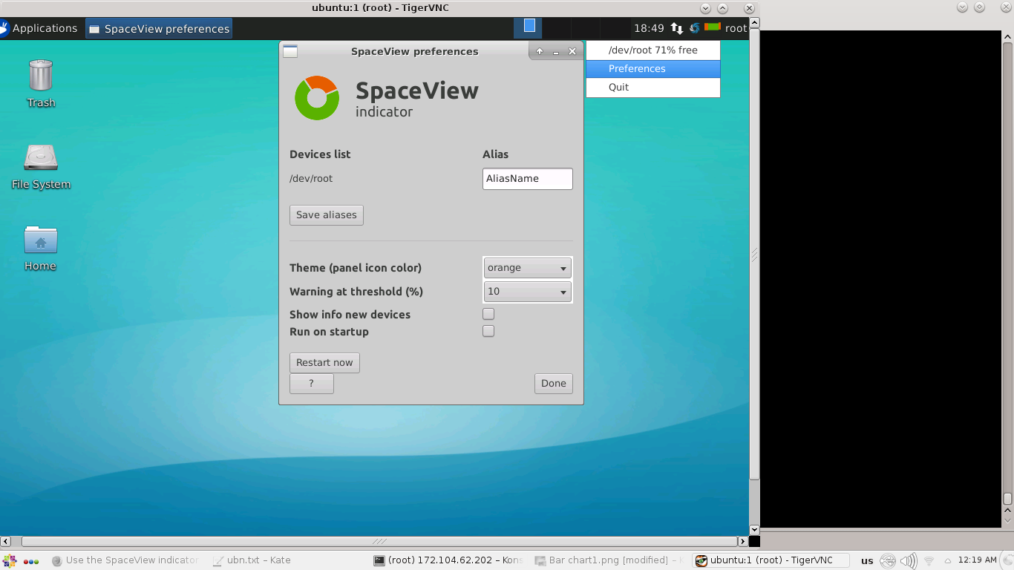Click the Wi-Fi tray icon

click(x=929, y=561)
